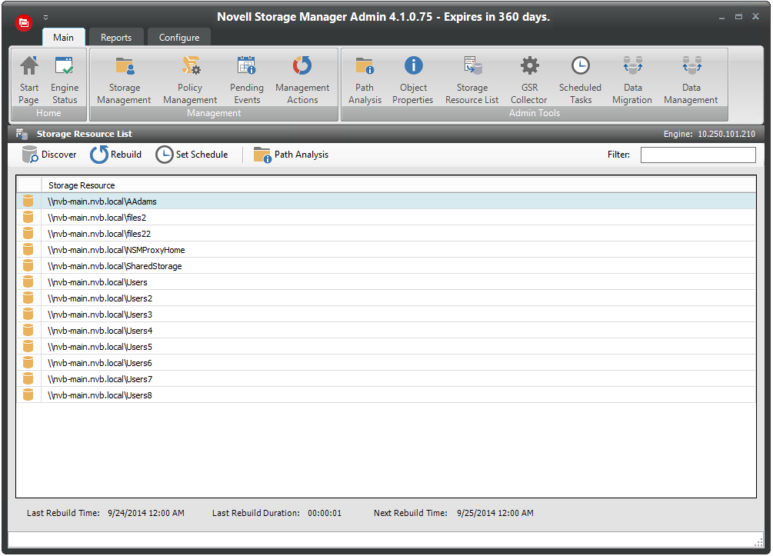Select the \\nvb-main.nvb.local\SharedStorage row
773x556 pixels.
(386, 265)
